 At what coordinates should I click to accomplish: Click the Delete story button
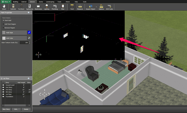pyautogui.click(x=26, y=109)
